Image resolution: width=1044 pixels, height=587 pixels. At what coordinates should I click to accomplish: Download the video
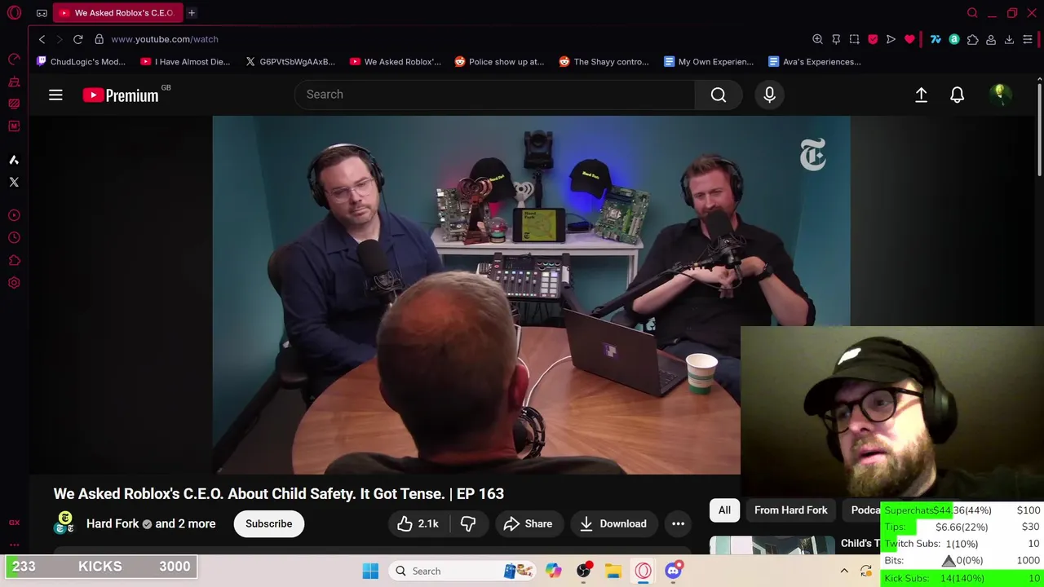[613, 524]
